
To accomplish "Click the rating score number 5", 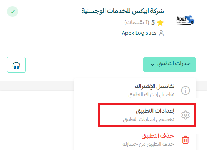I will 153,23.
